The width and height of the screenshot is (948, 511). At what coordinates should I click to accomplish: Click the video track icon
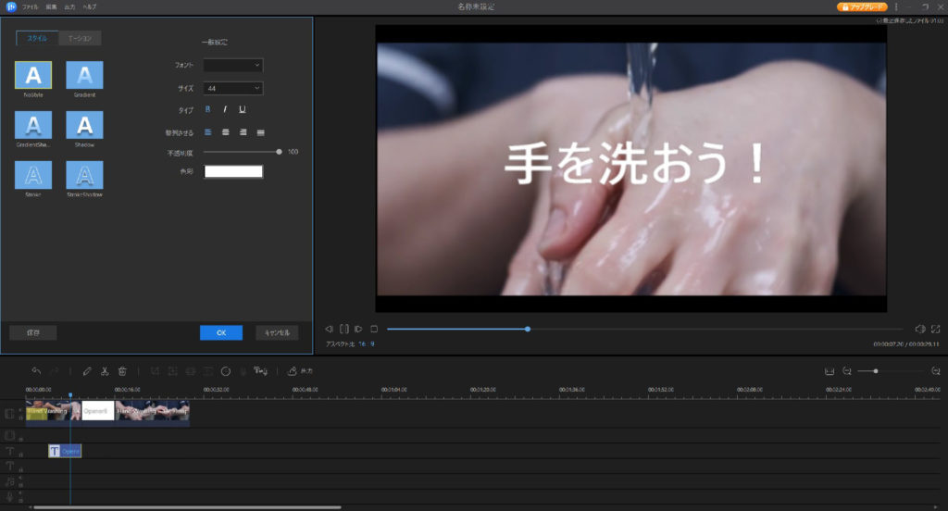[9, 414]
